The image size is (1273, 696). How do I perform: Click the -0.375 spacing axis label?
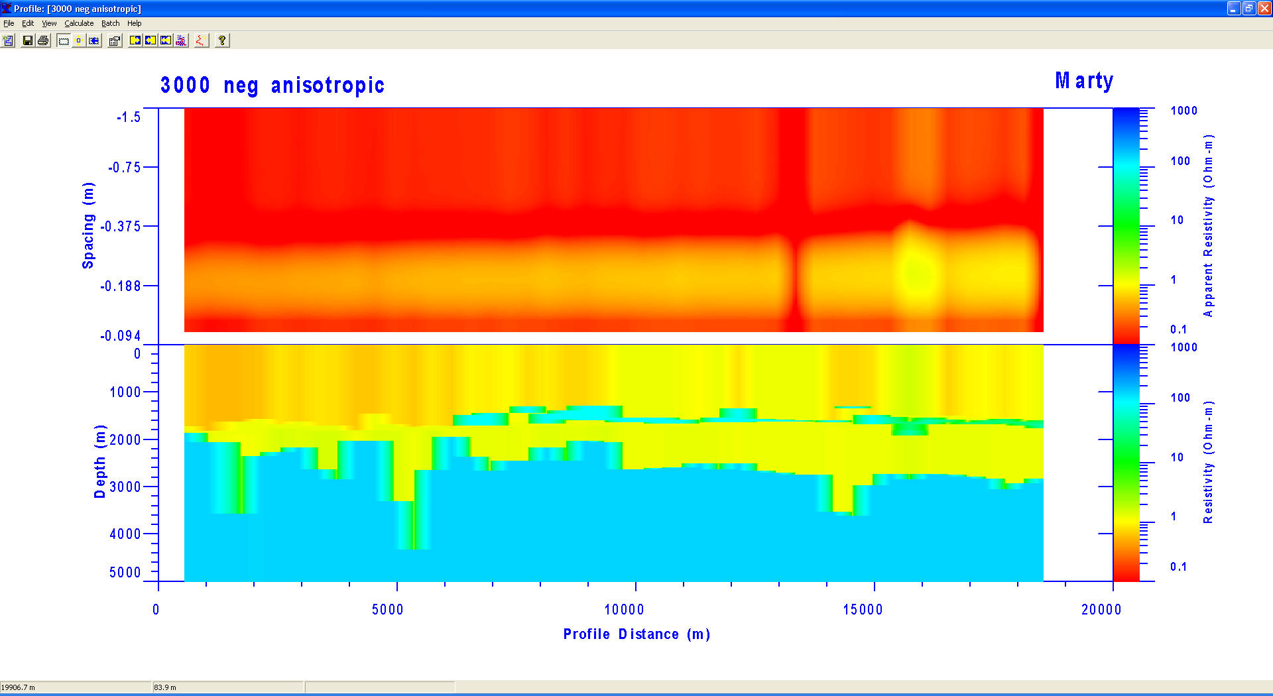coord(121,227)
